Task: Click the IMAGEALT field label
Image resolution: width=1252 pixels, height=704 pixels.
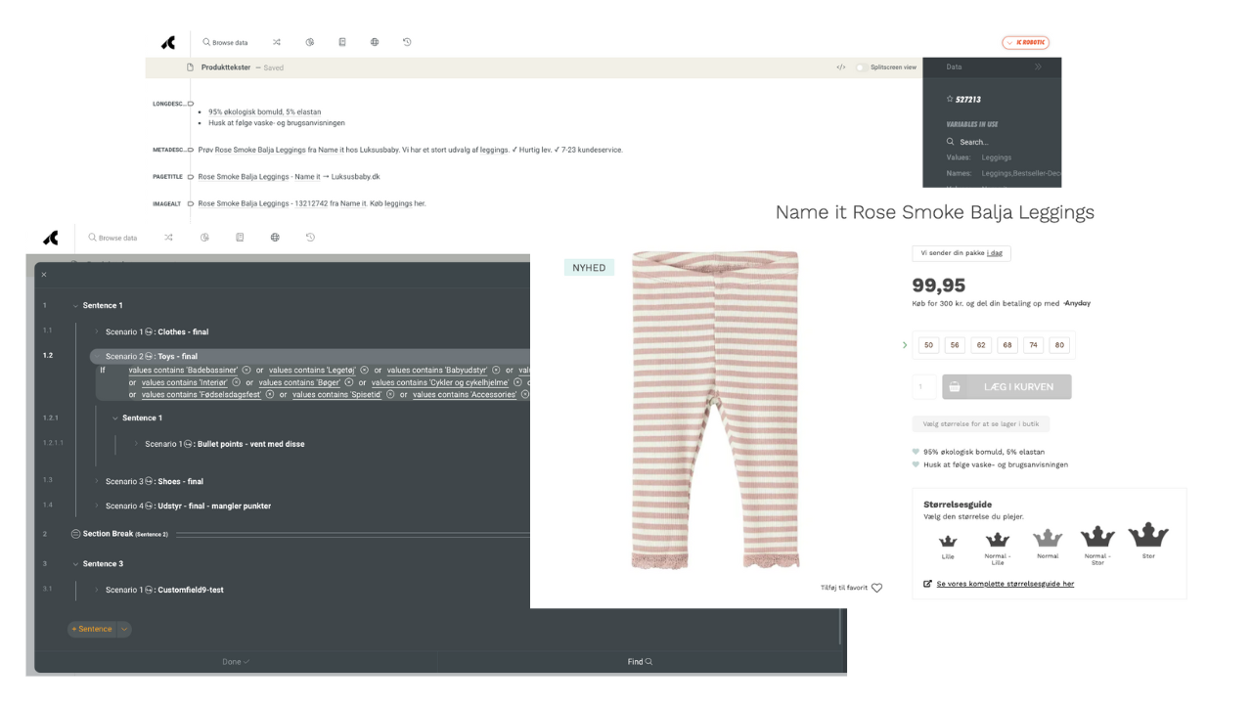Action: point(167,204)
